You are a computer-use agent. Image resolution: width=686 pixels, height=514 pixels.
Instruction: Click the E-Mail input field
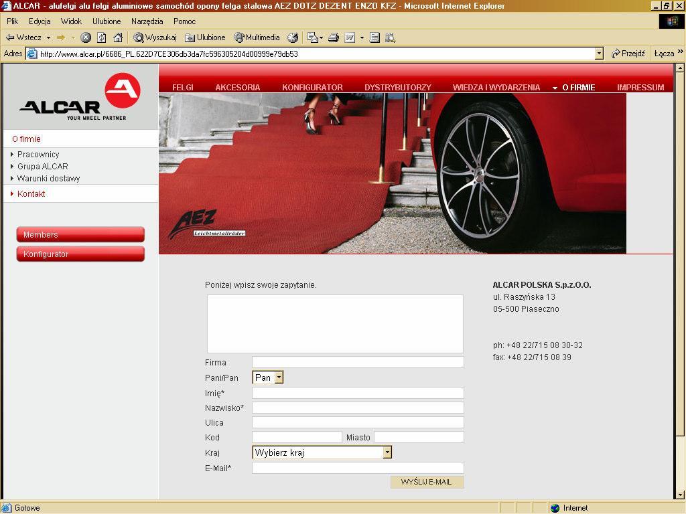(x=358, y=468)
